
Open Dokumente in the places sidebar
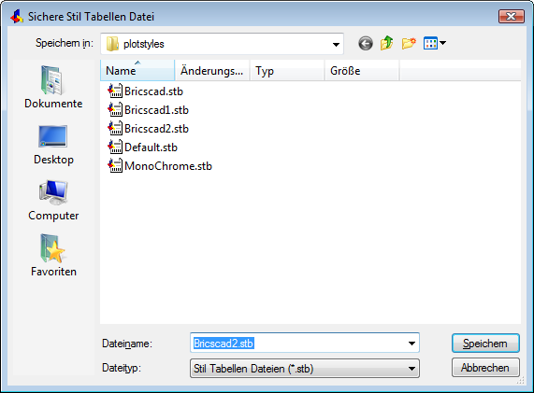point(53,87)
